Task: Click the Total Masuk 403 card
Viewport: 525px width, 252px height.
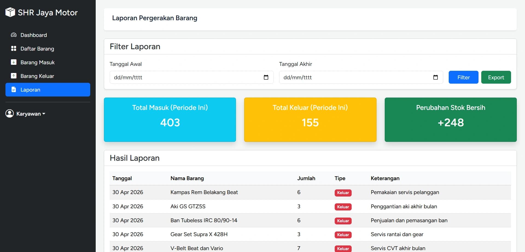Action: tap(170, 120)
